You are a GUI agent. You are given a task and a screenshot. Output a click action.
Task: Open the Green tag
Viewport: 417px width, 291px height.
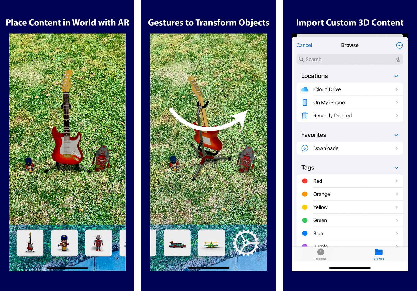pyautogui.click(x=350, y=220)
